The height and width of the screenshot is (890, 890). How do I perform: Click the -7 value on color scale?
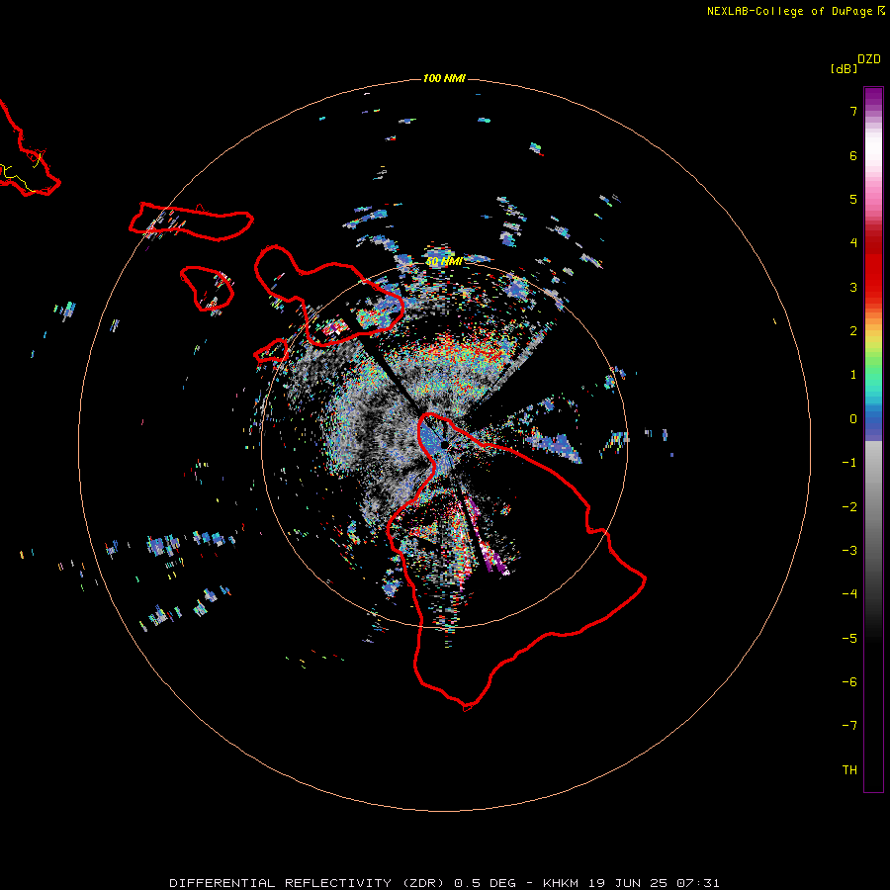click(x=849, y=726)
